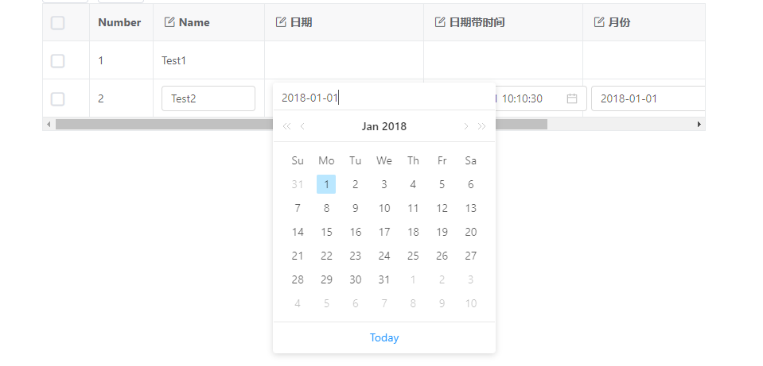Go to previous year with double-left arrow
763x366 pixels.
[287, 126]
